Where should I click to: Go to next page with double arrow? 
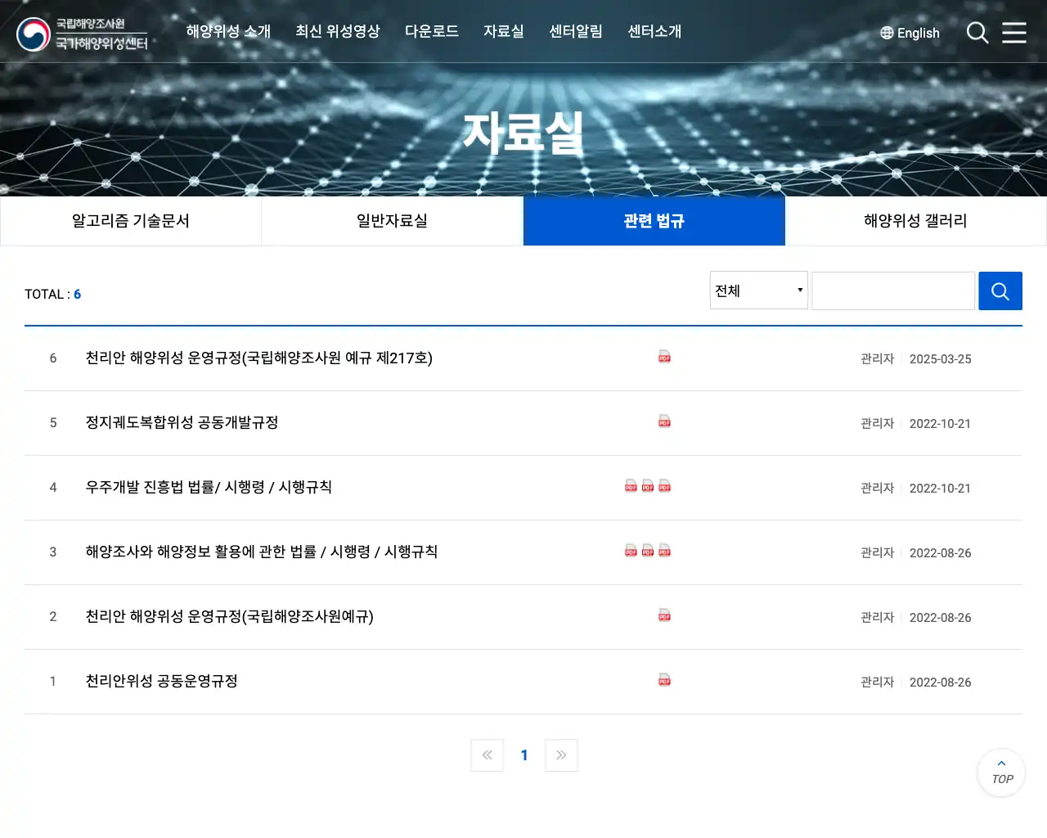(561, 755)
